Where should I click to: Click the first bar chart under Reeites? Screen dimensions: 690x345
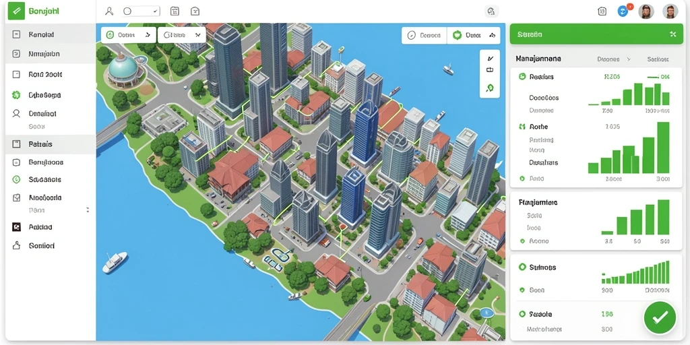pyautogui.click(x=629, y=94)
